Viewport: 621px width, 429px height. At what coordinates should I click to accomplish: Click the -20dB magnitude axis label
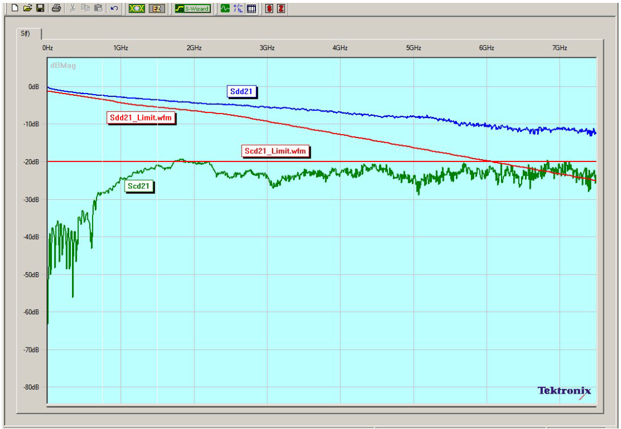(x=31, y=161)
